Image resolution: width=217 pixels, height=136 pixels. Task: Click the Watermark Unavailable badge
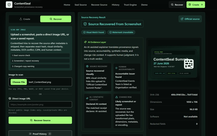[121, 32]
